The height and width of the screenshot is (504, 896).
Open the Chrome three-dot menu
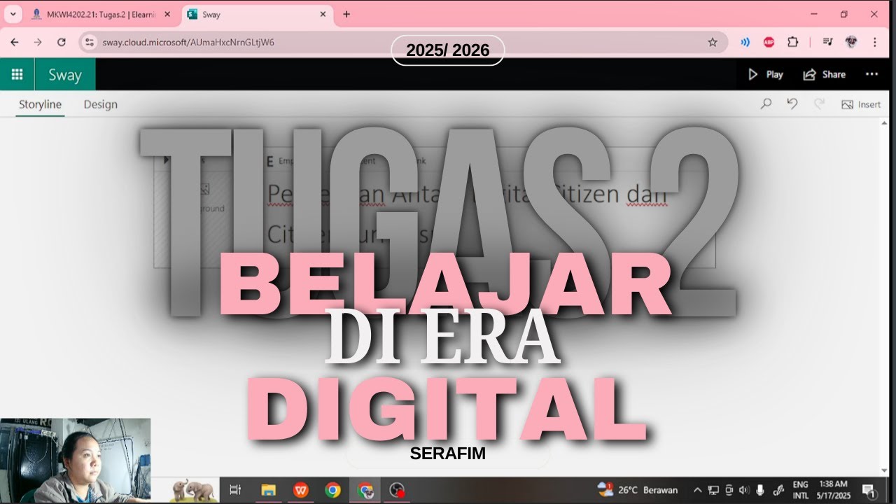pyautogui.click(x=874, y=42)
